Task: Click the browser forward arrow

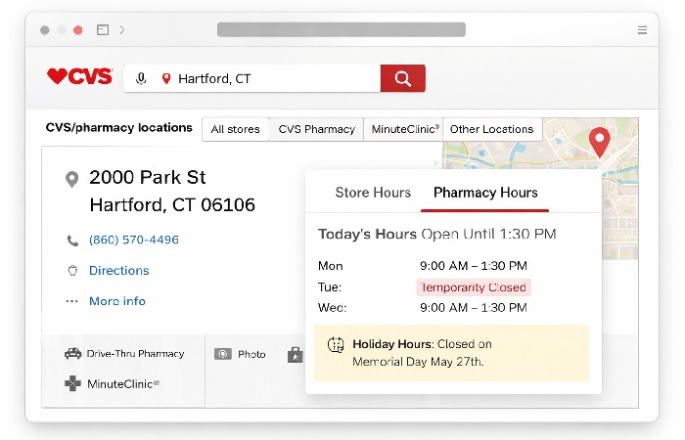Action: 122,29
